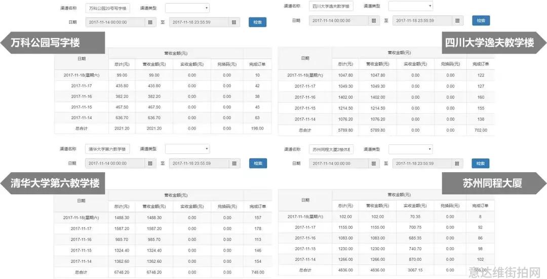Click 检索 button in the 四川大学 panel
Screen dimensions: 547x279
(481, 21)
